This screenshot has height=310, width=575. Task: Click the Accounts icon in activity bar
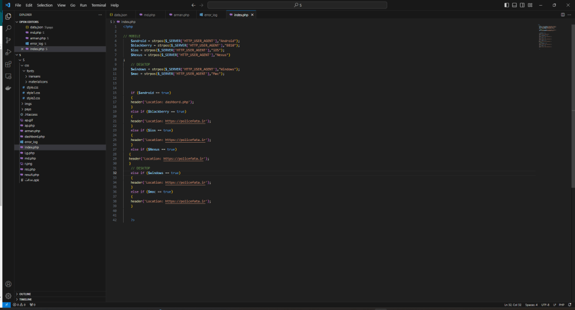click(x=8, y=284)
